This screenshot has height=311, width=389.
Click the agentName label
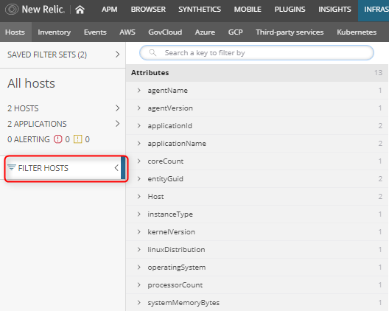168,91
